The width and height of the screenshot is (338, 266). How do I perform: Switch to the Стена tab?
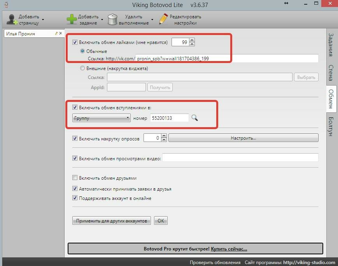(x=331, y=73)
